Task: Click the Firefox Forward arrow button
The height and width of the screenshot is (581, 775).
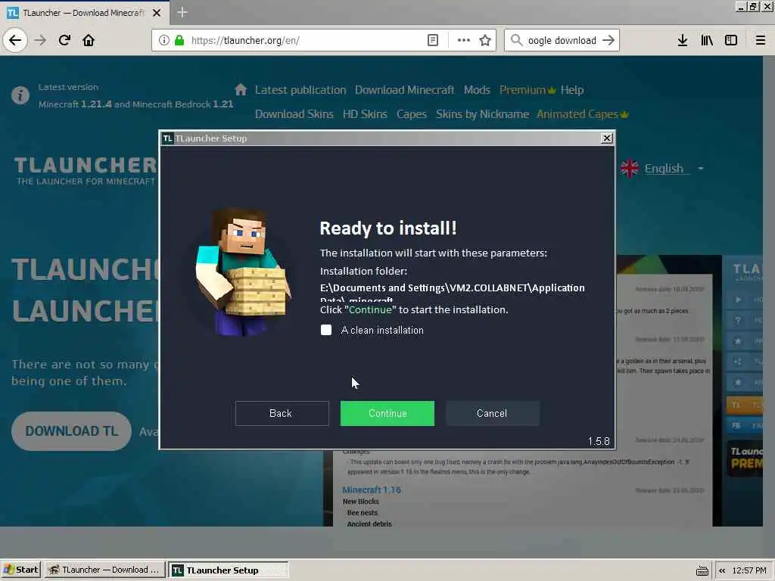Action: 40,40
